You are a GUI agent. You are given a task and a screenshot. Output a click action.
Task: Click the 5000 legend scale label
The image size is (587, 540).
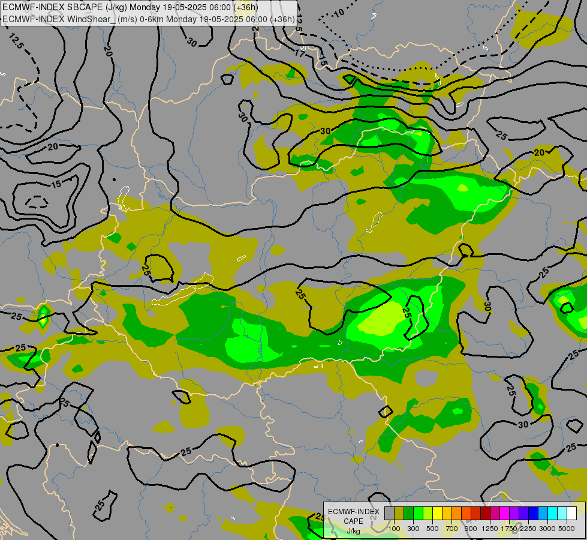567,529
